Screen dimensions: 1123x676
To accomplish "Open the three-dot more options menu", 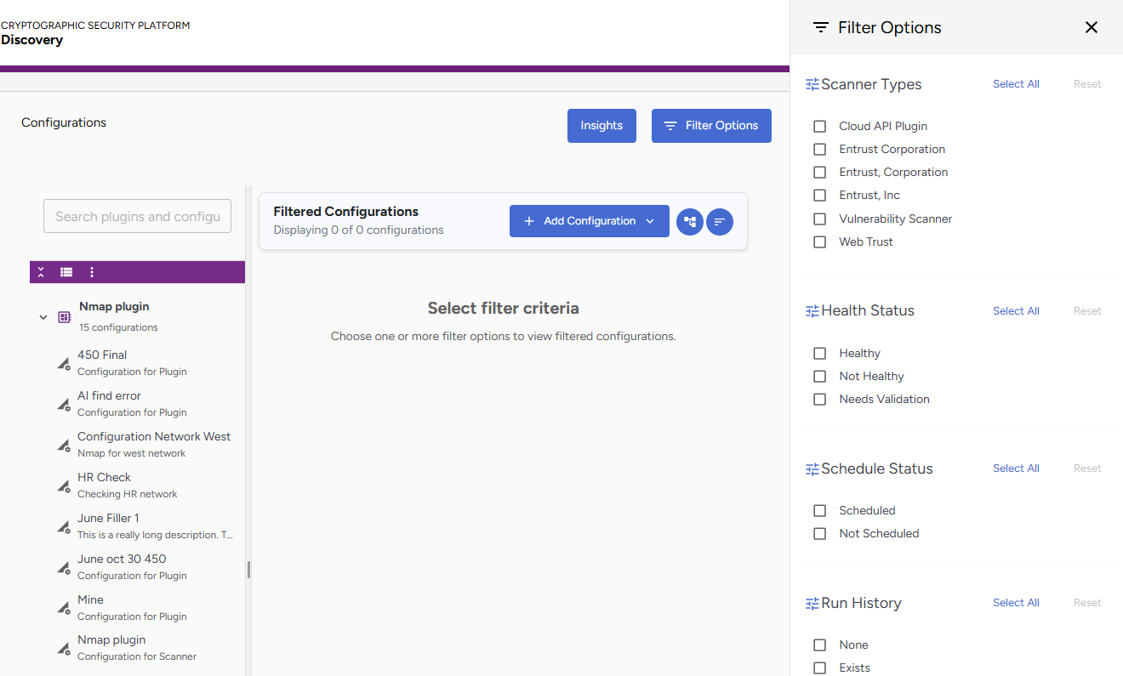I will tap(92, 272).
